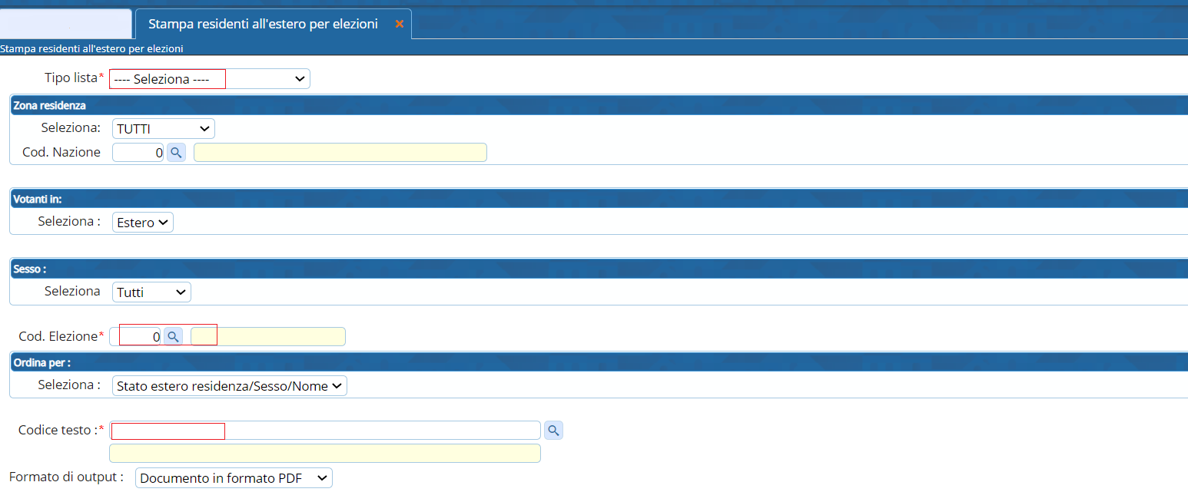
Task: Open the Formato di output dropdown
Action: (234, 478)
